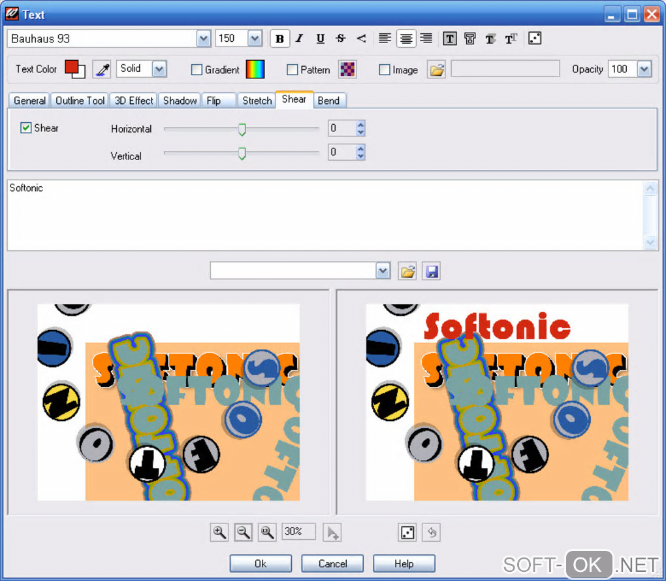The image size is (666, 581).
Task: Open the checkered pattern swatch
Action: click(347, 69)
